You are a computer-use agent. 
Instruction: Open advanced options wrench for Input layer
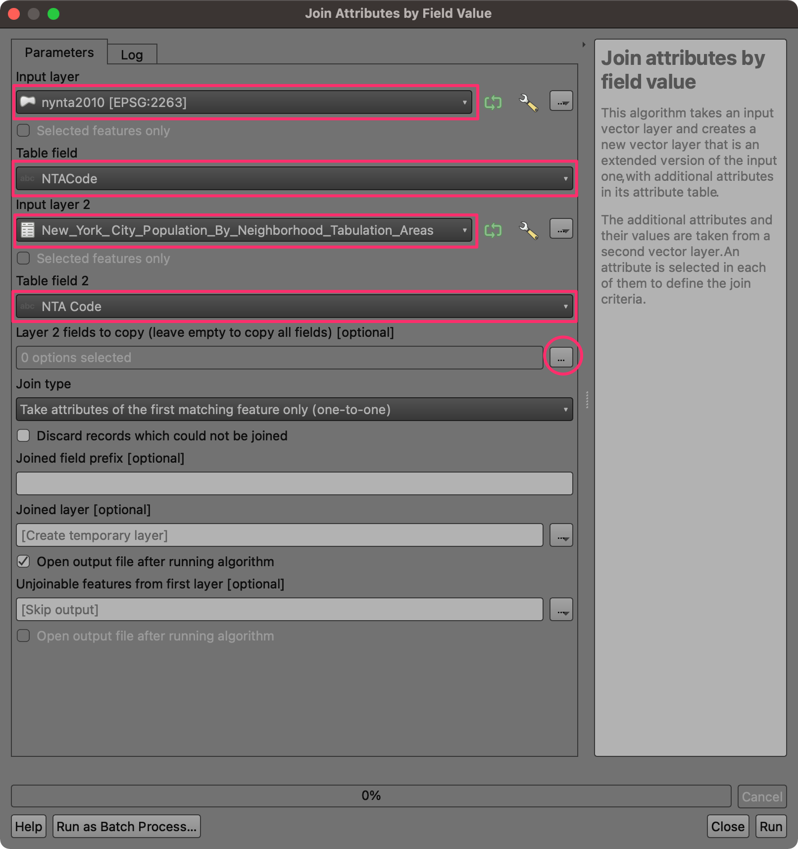click(x=528, y=103)
